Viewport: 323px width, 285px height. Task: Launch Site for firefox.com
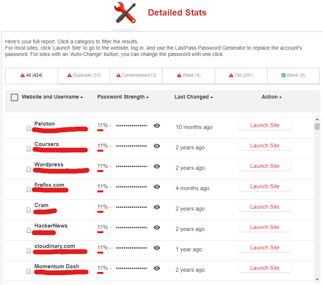[x=265, y=186]
